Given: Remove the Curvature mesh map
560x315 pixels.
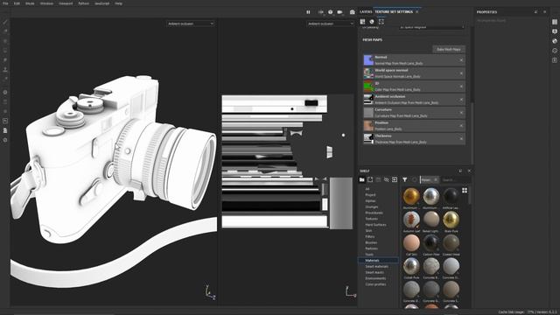Looking at the screenshot, I should point(461,113).
